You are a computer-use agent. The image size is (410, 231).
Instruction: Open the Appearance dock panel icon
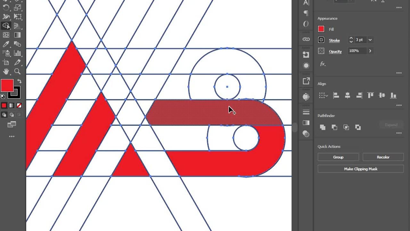coord(306,66)
